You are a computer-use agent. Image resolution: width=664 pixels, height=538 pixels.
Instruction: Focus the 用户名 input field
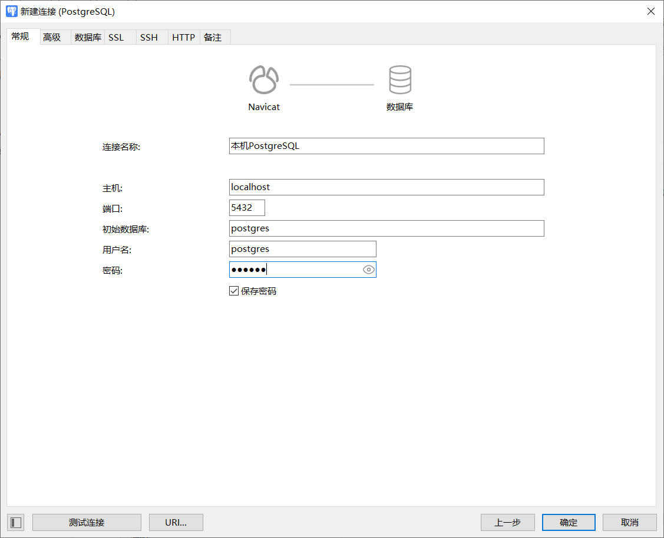click(302, 249)
